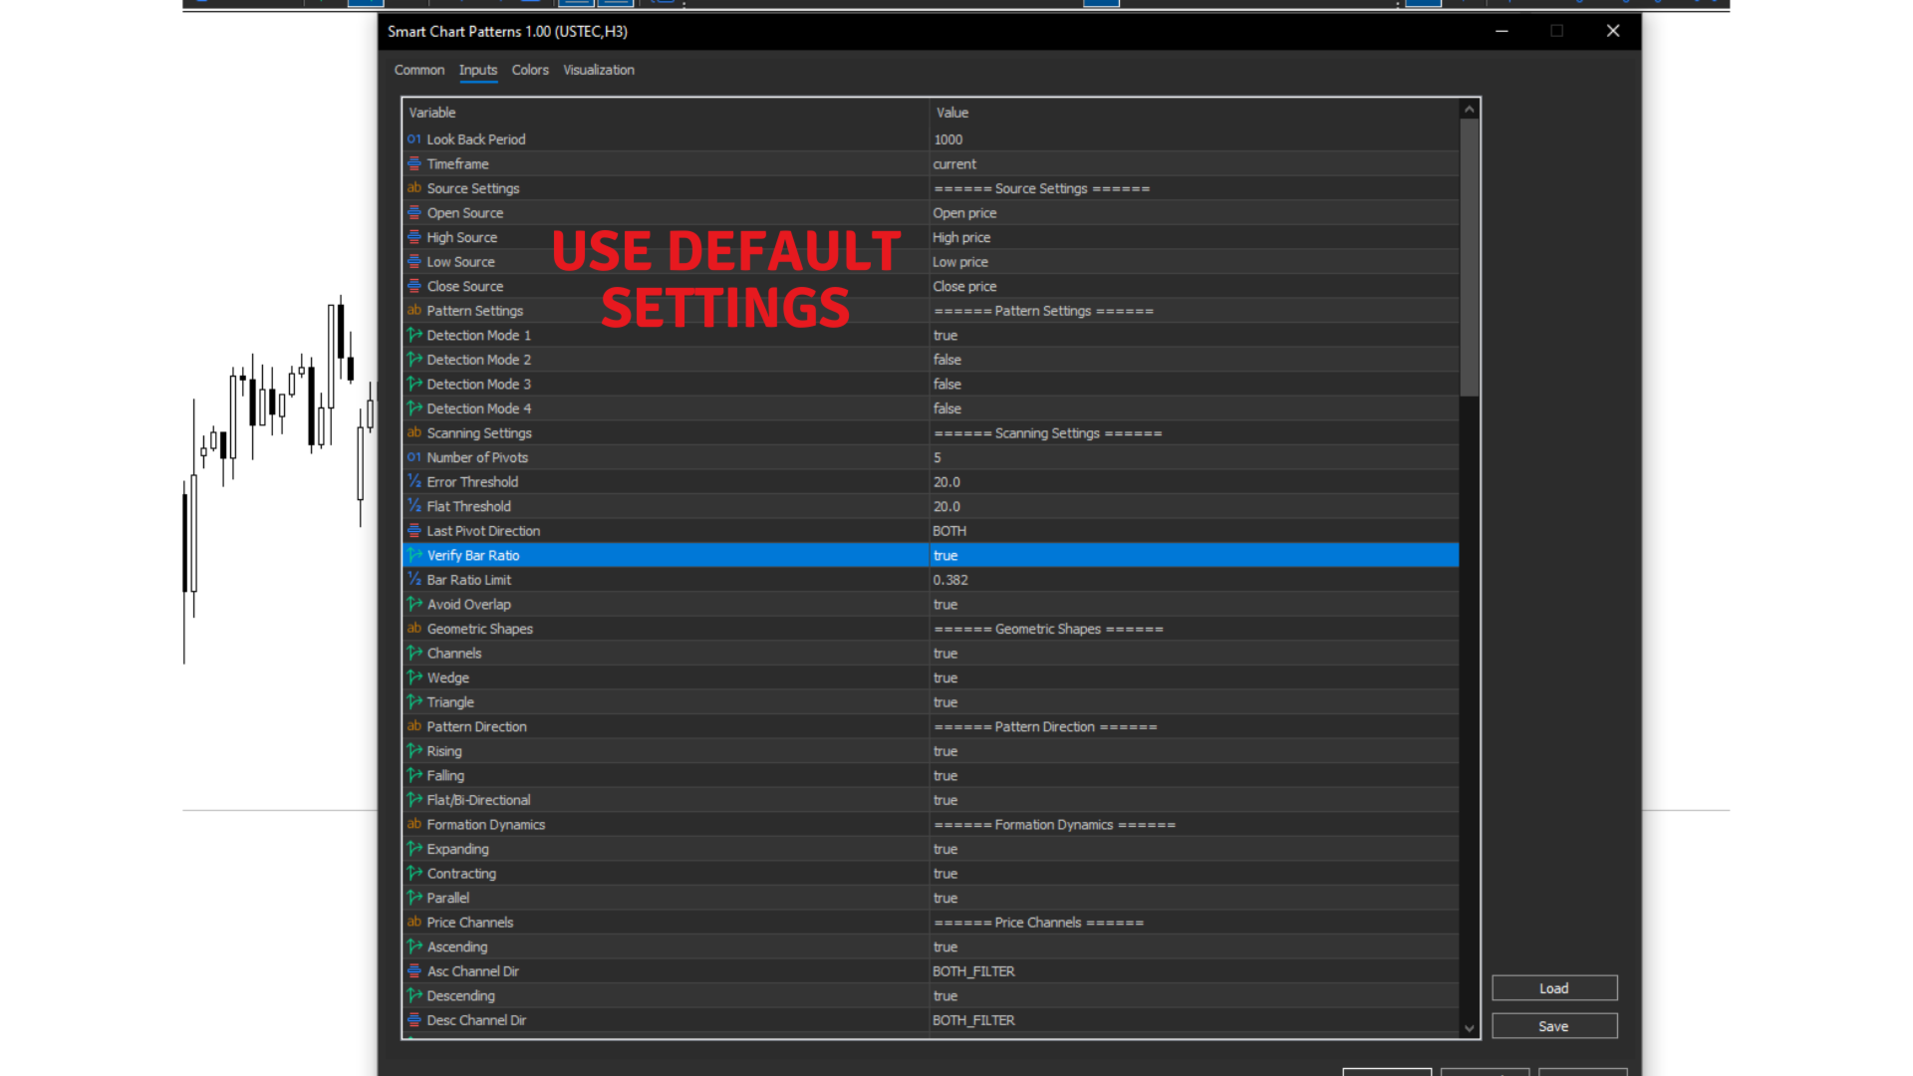Open the Open Source 'Open price' dropdown
Image resolution: width=1913 pixels, height=1076 pixels.
click(964, 213)
